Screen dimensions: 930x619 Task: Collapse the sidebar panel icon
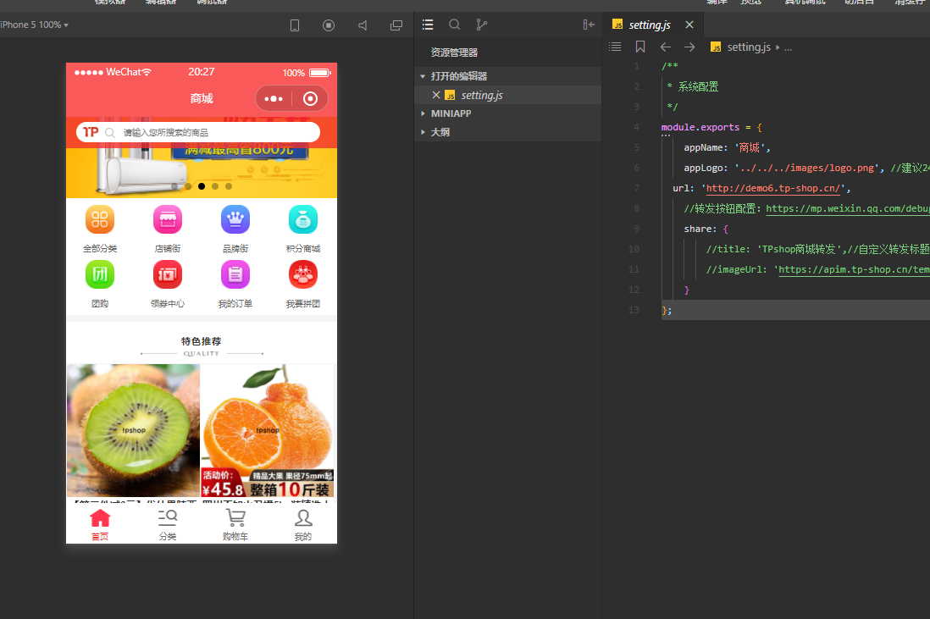(x=589, y=25)
